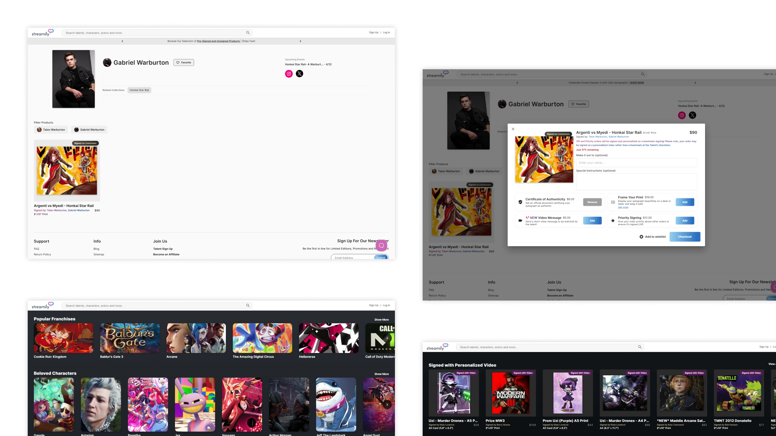Open Jeff The Landshark character card

click(x=336, y=405)
